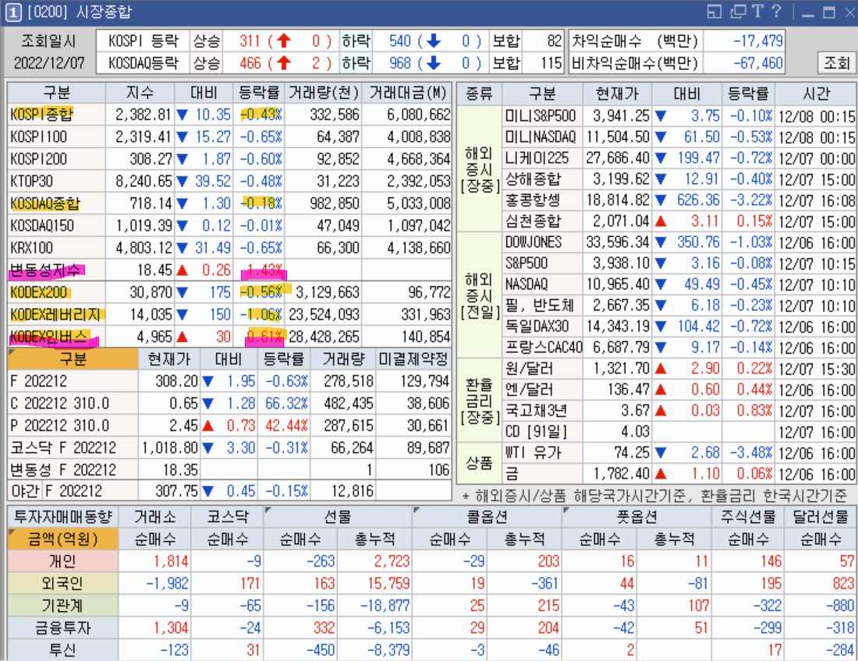Image resolution: width=858 pixels, height=661 pixels.
Task: Select the CD [91일] row
Action: [679, 432]
